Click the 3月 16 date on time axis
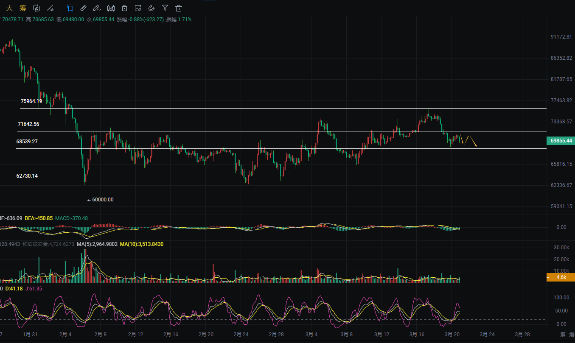The height and width of the screenshot is (343, 575). 418,334
